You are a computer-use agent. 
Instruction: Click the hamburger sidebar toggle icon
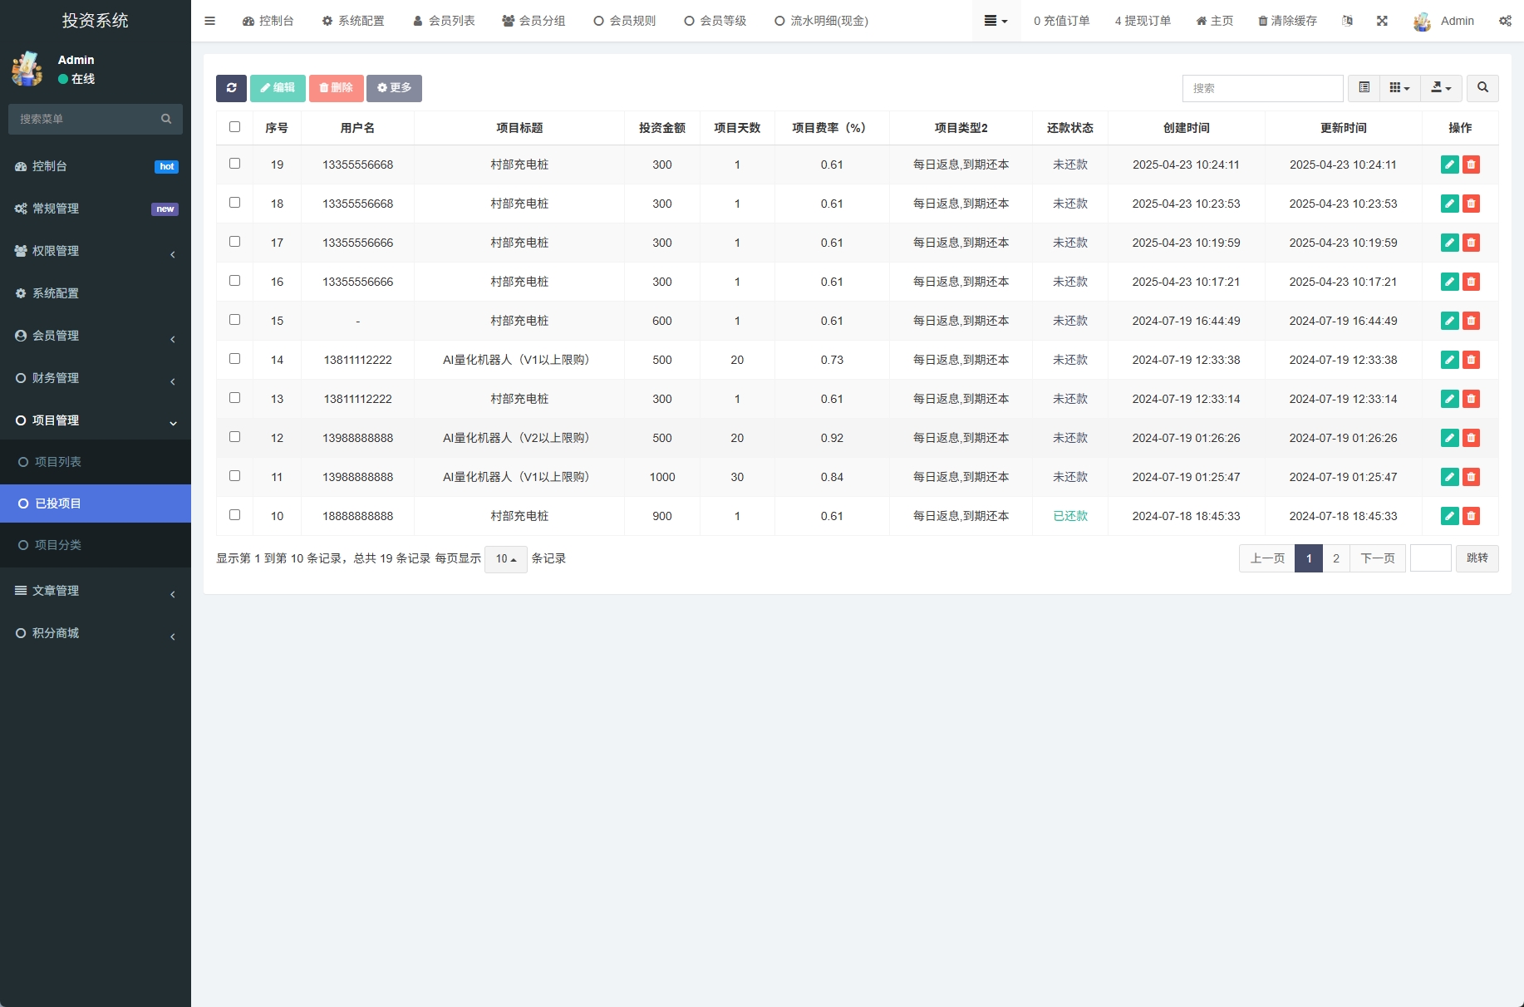209,21
